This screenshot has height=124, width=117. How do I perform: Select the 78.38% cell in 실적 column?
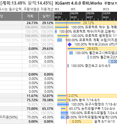tap(46, 100)
